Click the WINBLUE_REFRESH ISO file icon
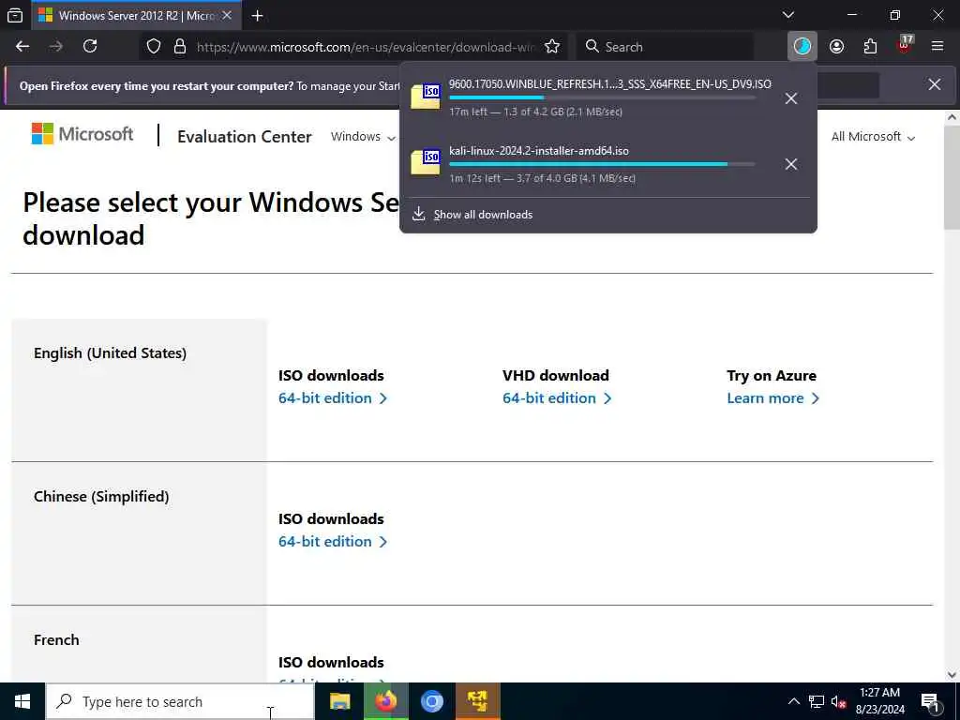Screen dimensions: 960x720 (x=426, y=97)
